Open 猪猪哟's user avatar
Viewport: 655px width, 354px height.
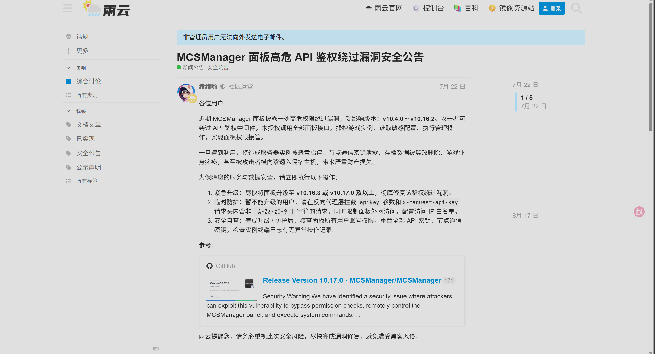tap(186, 93)
